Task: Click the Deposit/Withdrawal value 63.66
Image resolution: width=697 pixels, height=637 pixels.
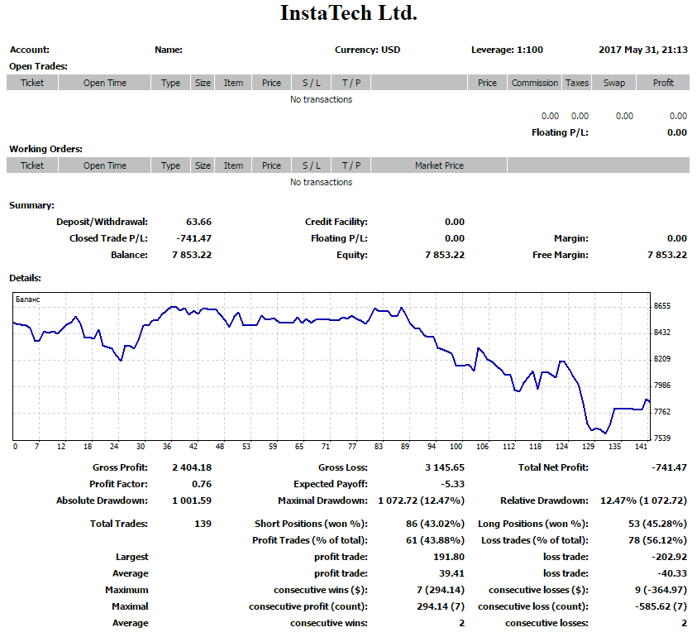Action: click(198, 222)
